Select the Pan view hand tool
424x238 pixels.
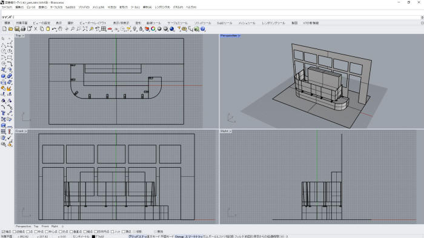[60, 28]
